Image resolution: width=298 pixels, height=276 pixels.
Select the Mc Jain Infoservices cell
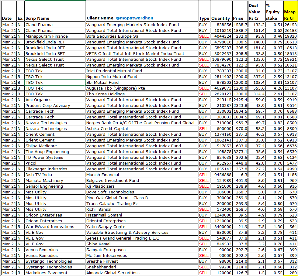click(142, 255)
